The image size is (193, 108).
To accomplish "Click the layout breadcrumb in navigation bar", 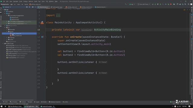I will [26, 4].
